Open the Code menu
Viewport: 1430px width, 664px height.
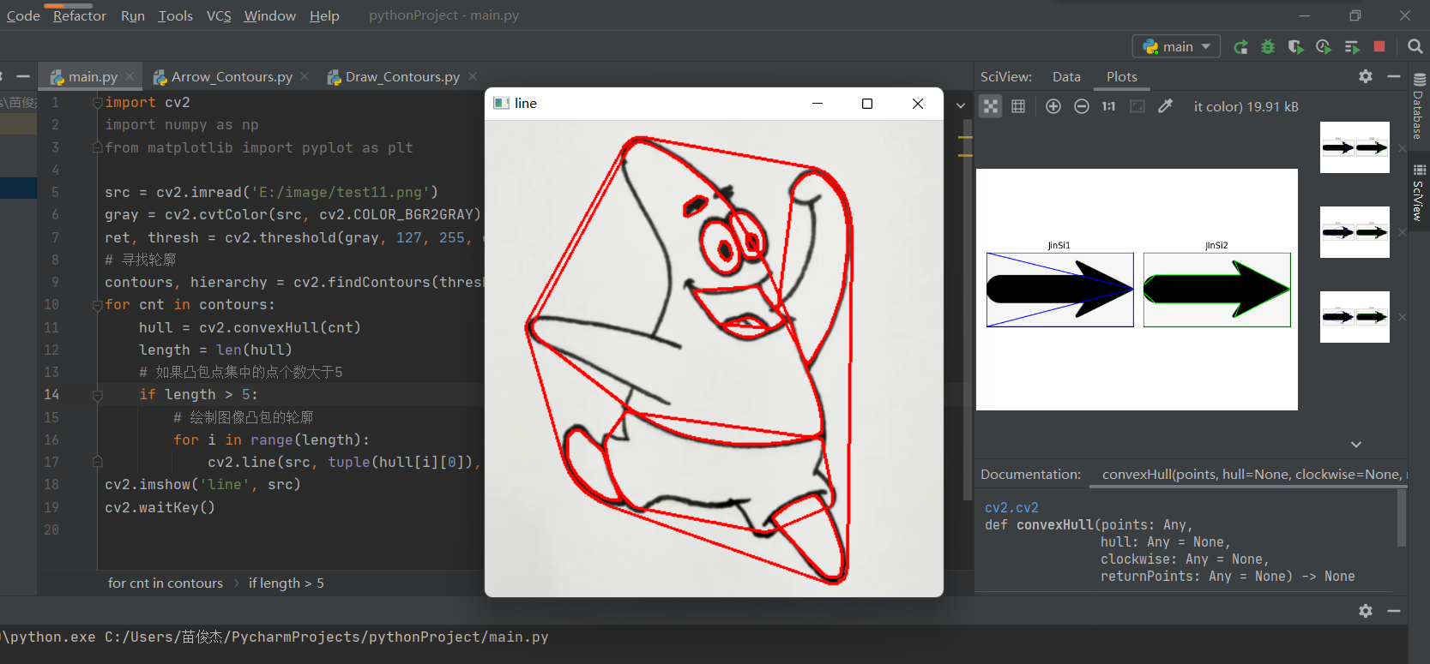point(23,15)
